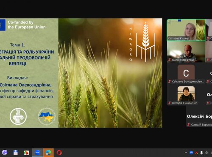Click the large "Олексій Бор" name tile
Image resolution: width=212 pixels, height=157 pixels.
[x=199, y=116]
